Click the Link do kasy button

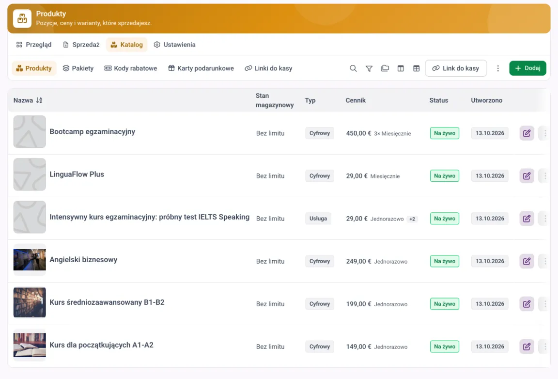[456, 68]
